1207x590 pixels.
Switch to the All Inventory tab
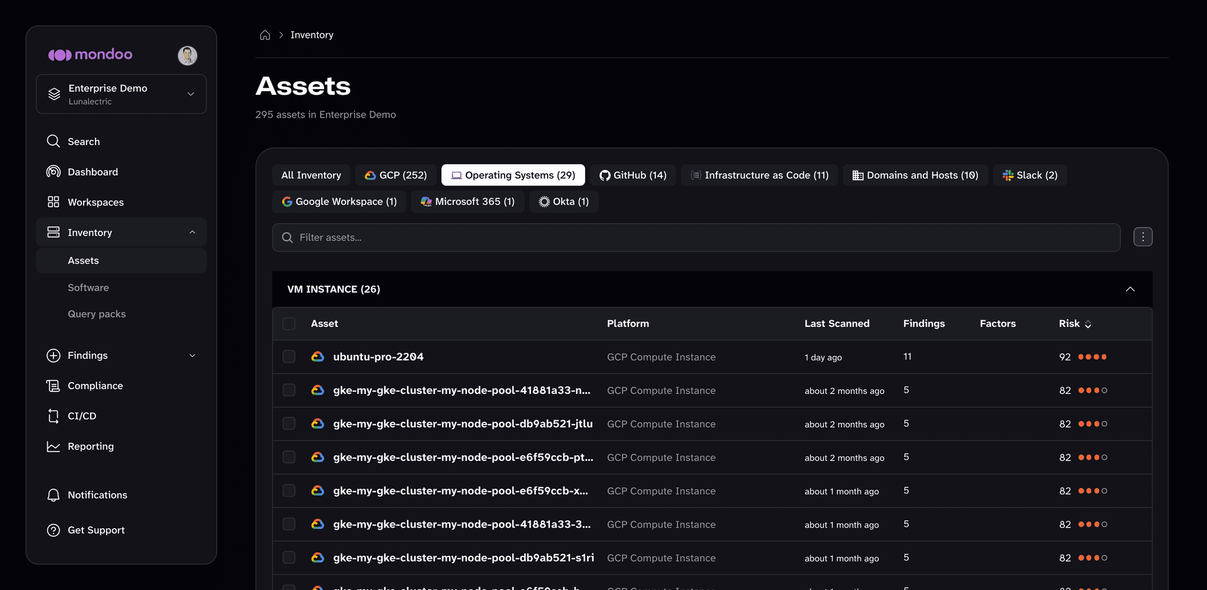tap(311, 175)
